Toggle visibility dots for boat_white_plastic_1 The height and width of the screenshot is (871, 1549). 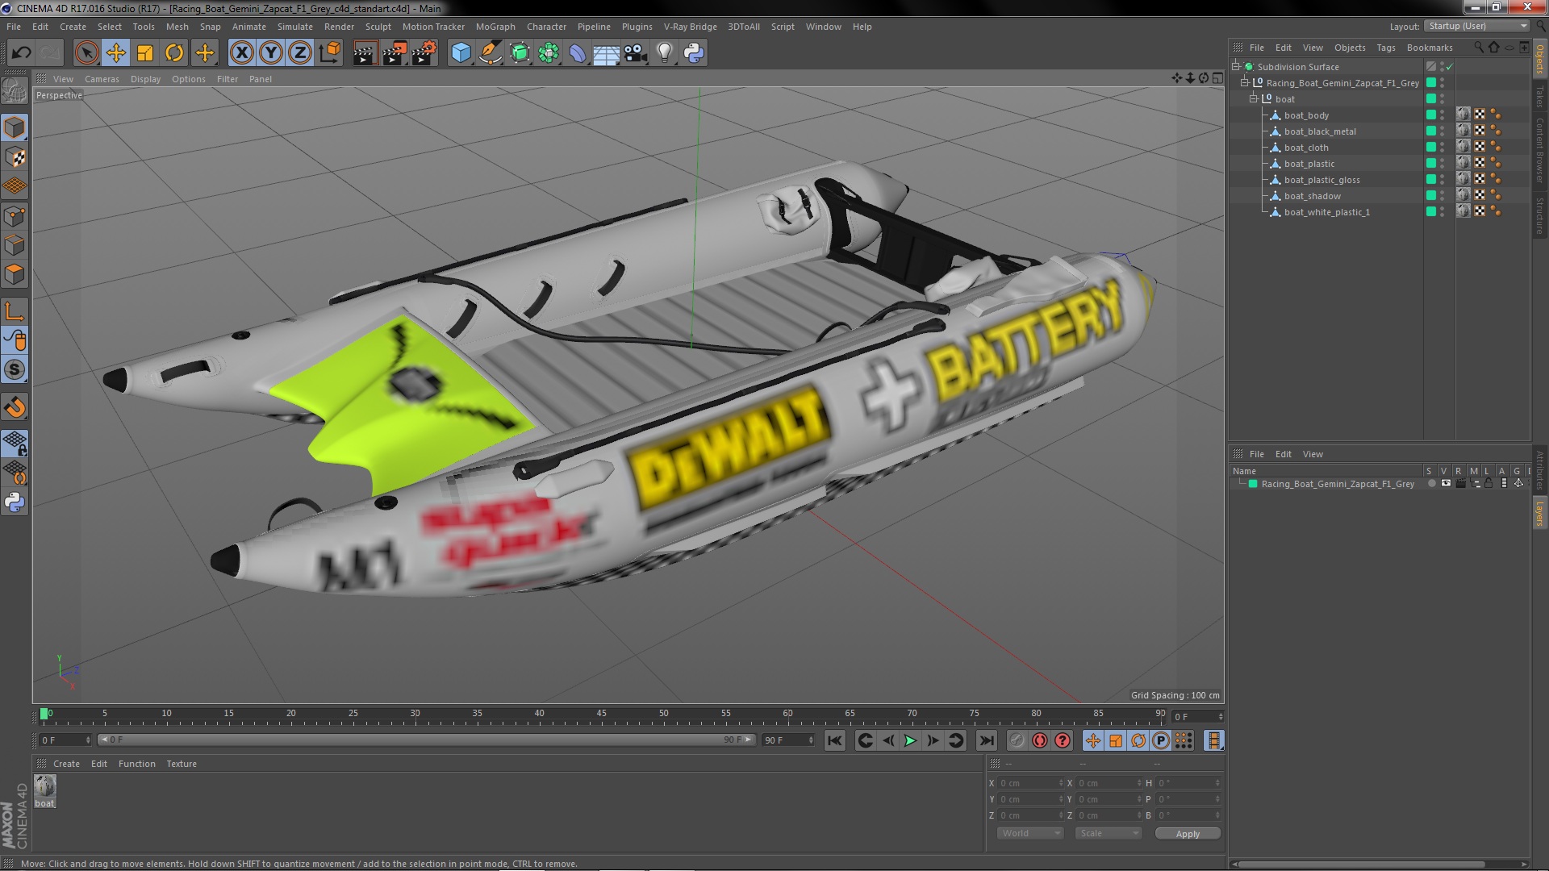pyautogui.click(x=1443, y=211)
